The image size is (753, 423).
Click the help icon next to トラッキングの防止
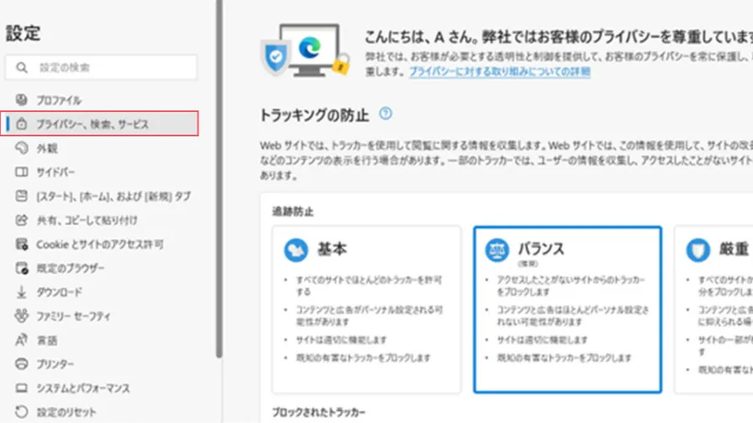tap(386, 114)
